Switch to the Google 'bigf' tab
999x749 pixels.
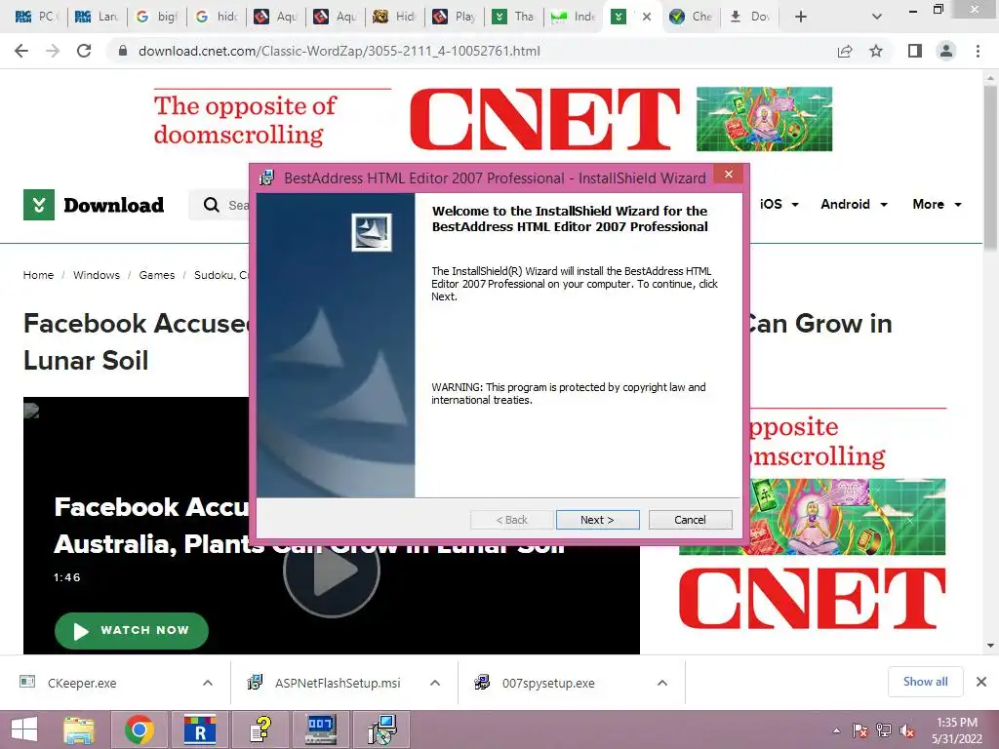point(157,17)
